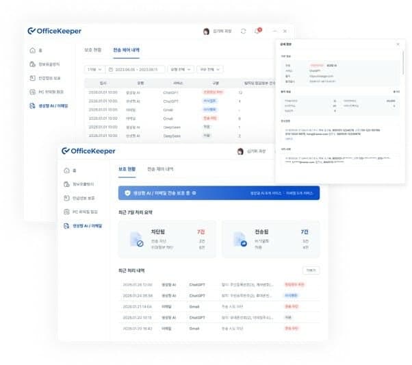Click the sent document icon in 전송됨 card
The width and height of the screenshot is (412, 365).
240,239
